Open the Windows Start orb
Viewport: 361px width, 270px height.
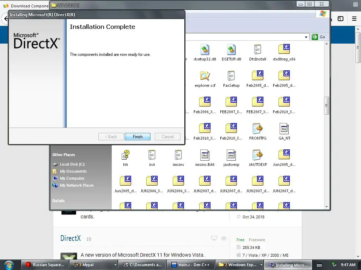click(x=9, y=265)
